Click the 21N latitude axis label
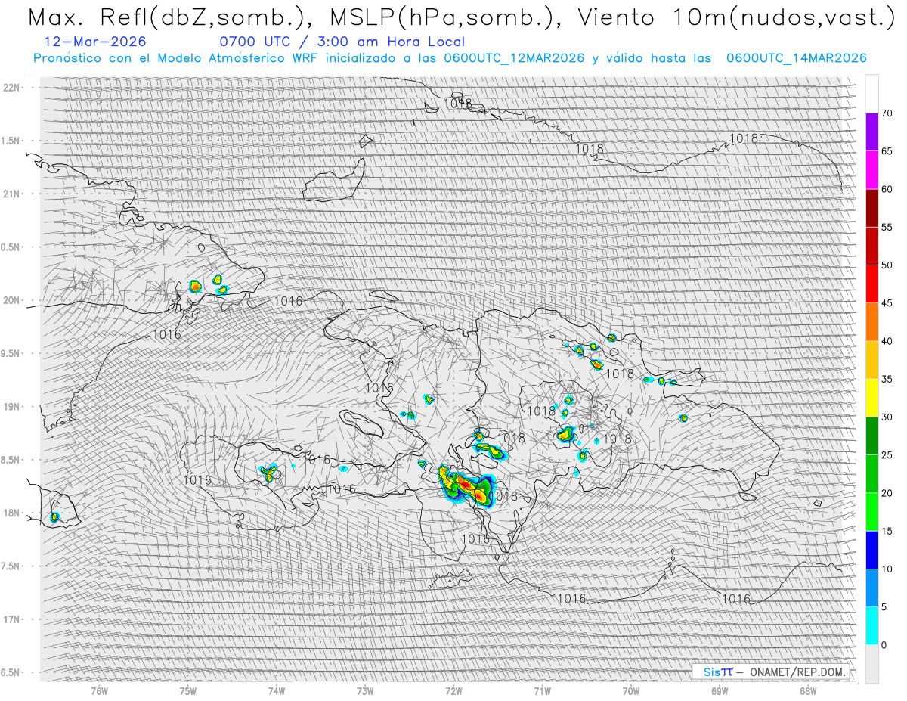Image resolution: width=907 pixels, height=701 pixels. pyautogui.click(x=11, y=194)
